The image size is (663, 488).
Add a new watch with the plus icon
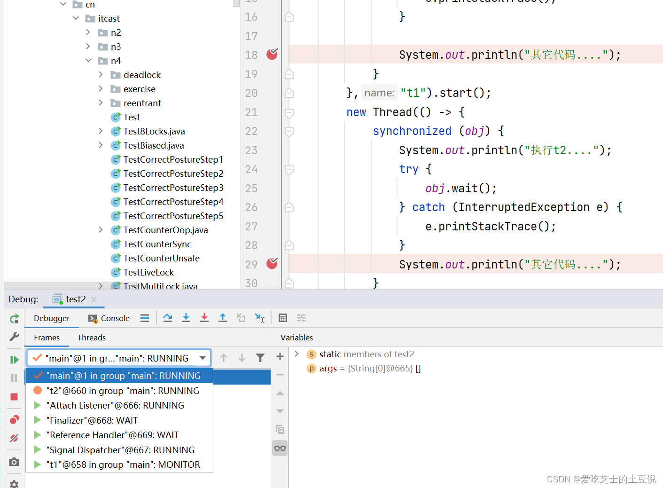click(280, 357)
